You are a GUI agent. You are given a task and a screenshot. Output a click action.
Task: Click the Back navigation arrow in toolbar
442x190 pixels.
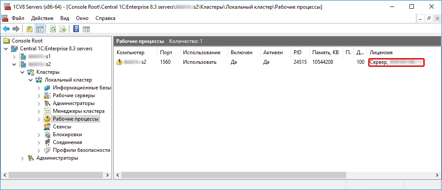(x=6, y=29)
